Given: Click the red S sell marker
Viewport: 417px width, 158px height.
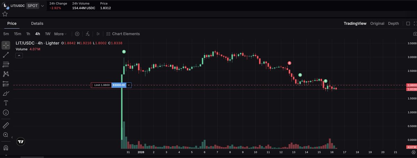Looking at the screenshot, I should tap(289, 63).
